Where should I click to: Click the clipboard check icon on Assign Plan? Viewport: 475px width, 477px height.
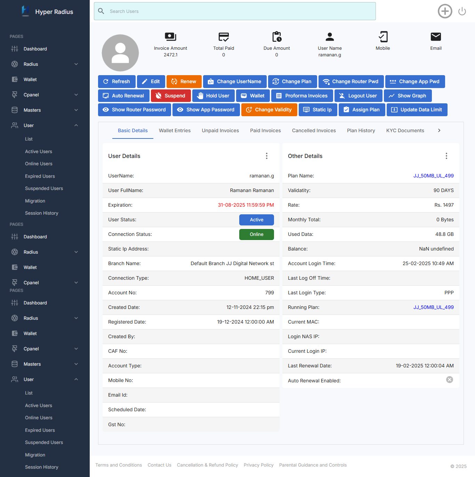tap(346, 110)
